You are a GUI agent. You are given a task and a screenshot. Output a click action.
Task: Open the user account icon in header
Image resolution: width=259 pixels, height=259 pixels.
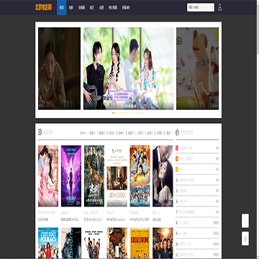click(x=219, y=7)
